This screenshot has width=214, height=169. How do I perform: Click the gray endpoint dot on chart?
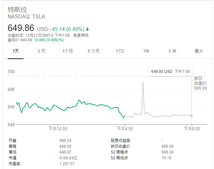coord(192,115)
